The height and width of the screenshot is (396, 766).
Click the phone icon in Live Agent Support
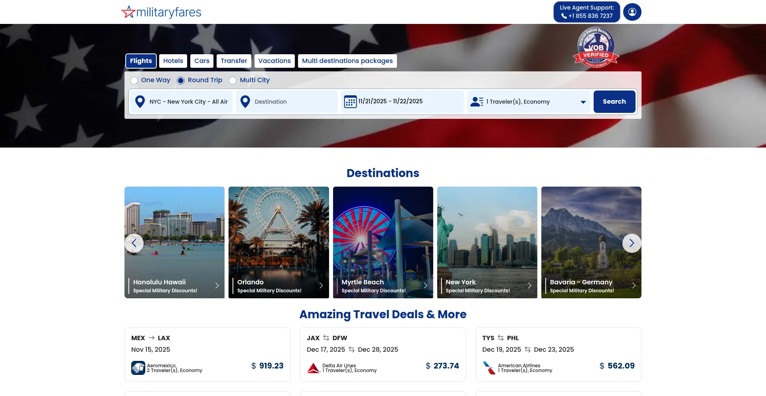coord(564,16)
